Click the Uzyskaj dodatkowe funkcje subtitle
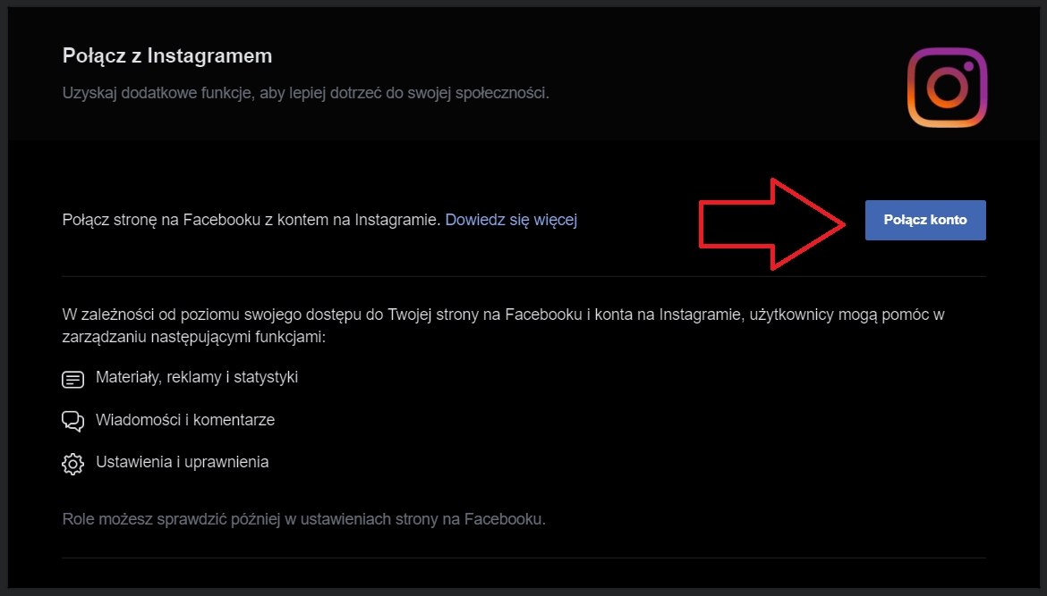 pos(305,93)
